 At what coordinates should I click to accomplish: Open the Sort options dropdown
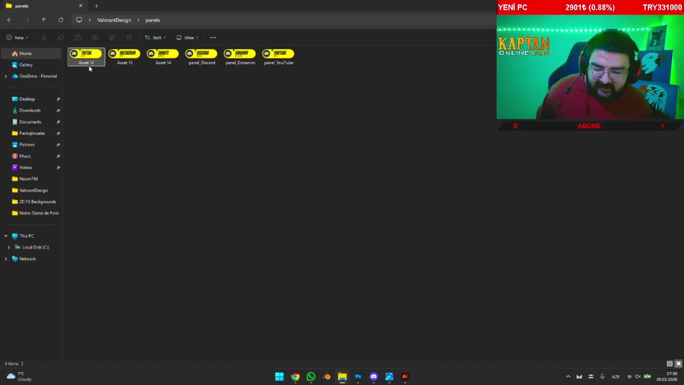click(156, 37)
